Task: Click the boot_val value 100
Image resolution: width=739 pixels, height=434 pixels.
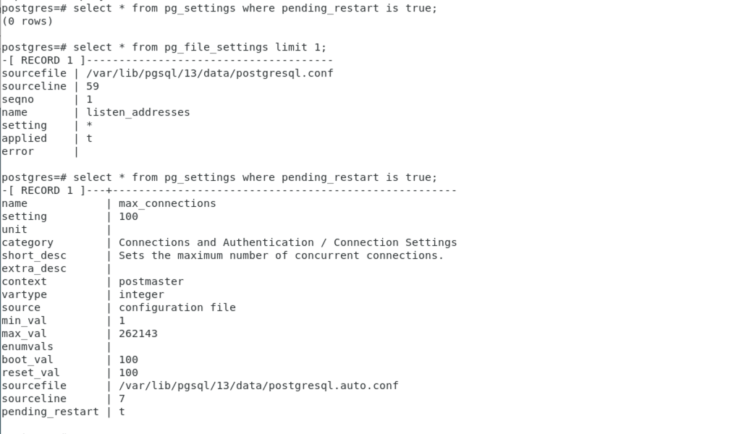Action: coord(128,360)
